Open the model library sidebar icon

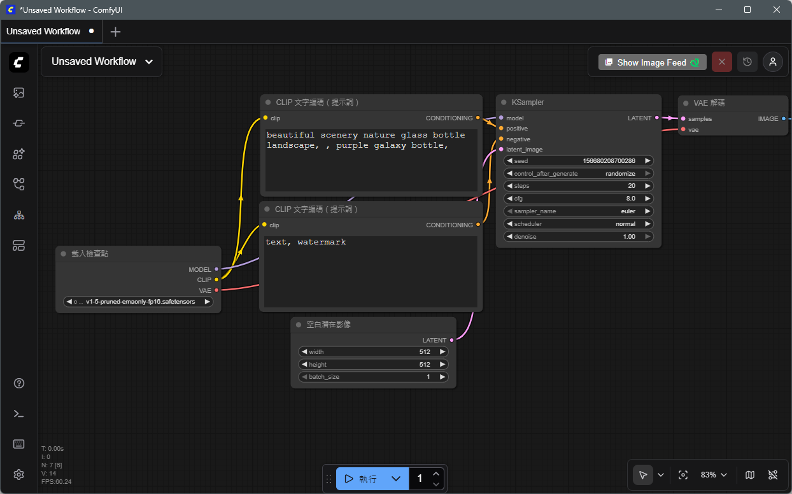[x=19, y=154]
